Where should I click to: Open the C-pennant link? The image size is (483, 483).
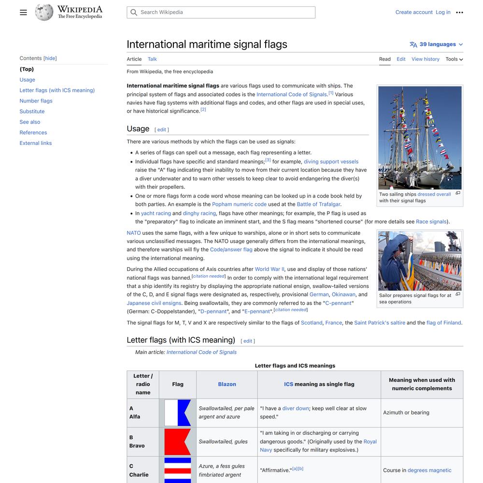pos(338,303)
